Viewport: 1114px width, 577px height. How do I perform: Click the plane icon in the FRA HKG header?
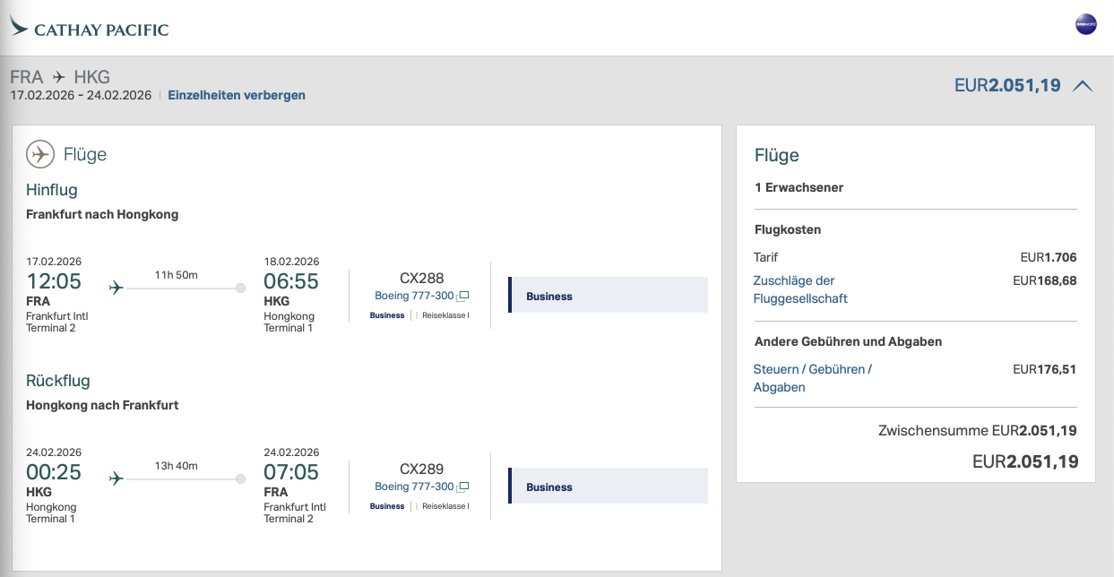pyautogui.click(x=59, y=78)
